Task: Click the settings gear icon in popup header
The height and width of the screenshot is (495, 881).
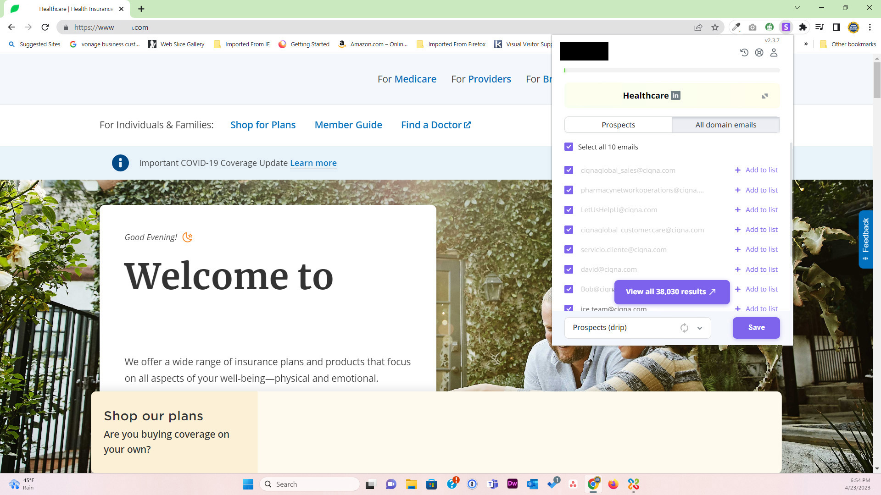Action: click(759, 53)
